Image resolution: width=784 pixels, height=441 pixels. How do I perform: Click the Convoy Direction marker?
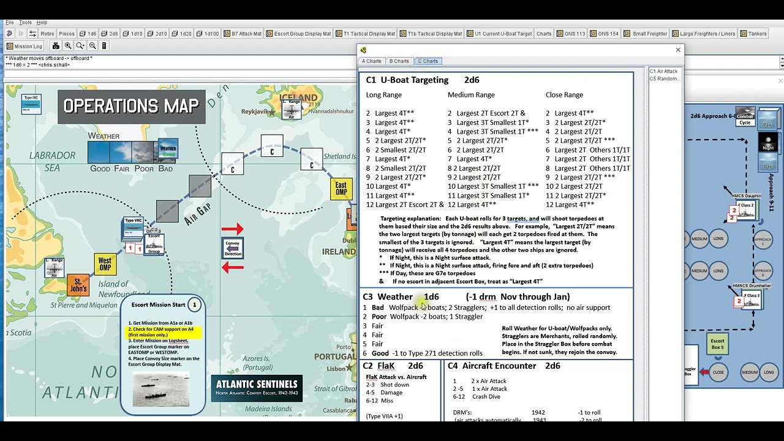coord(233,248)
